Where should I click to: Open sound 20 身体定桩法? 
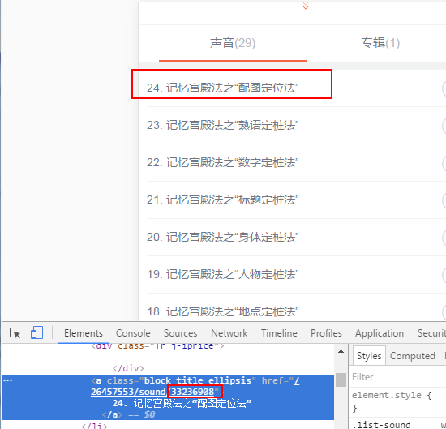[223, 237]
